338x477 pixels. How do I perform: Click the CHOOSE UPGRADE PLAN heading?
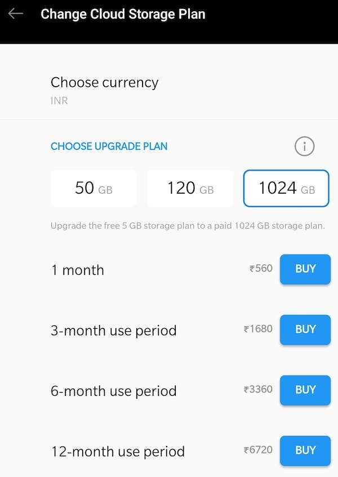pos(109,146)
